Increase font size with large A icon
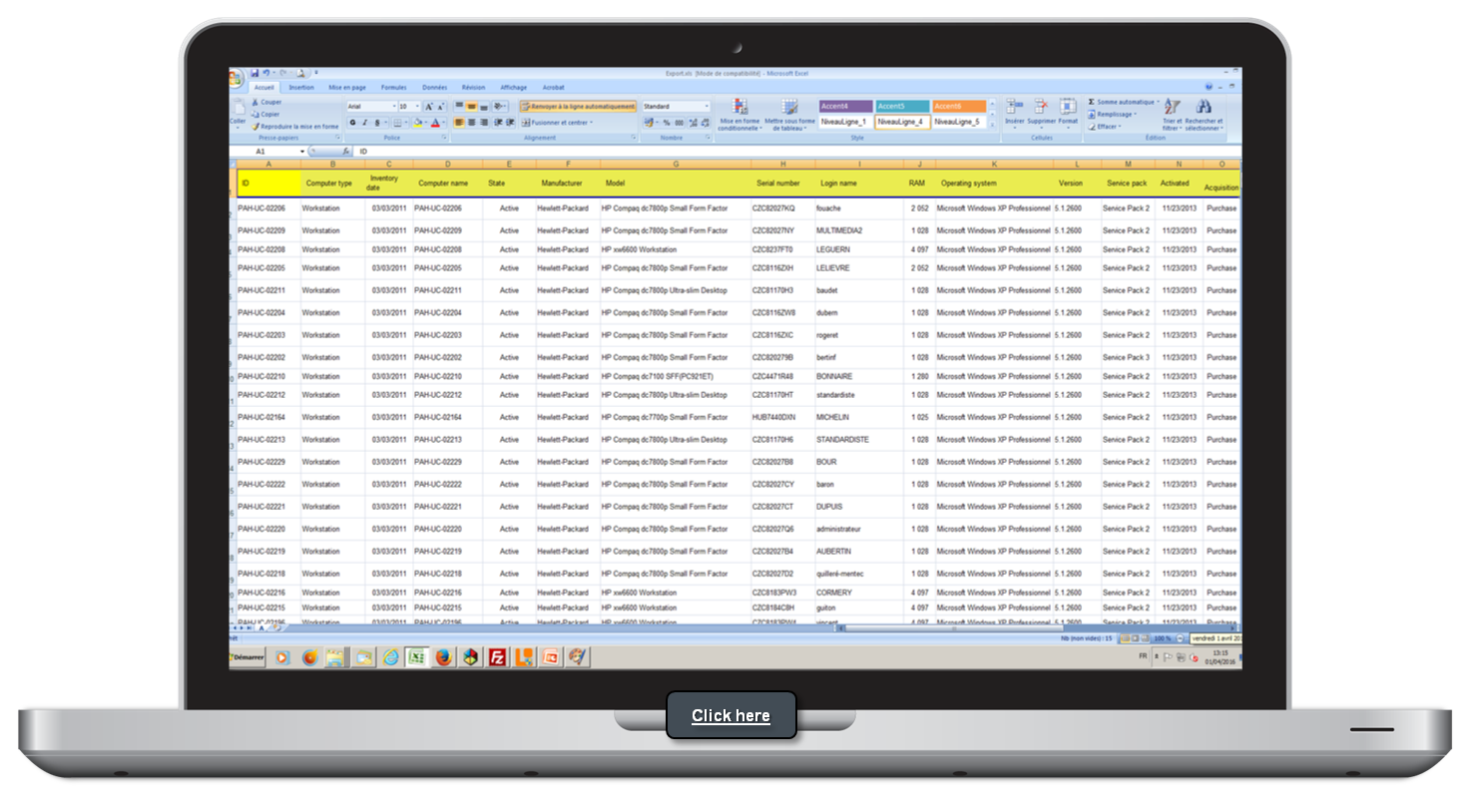The height and width of the screenshot is (806, 1473). coord(428,107)
